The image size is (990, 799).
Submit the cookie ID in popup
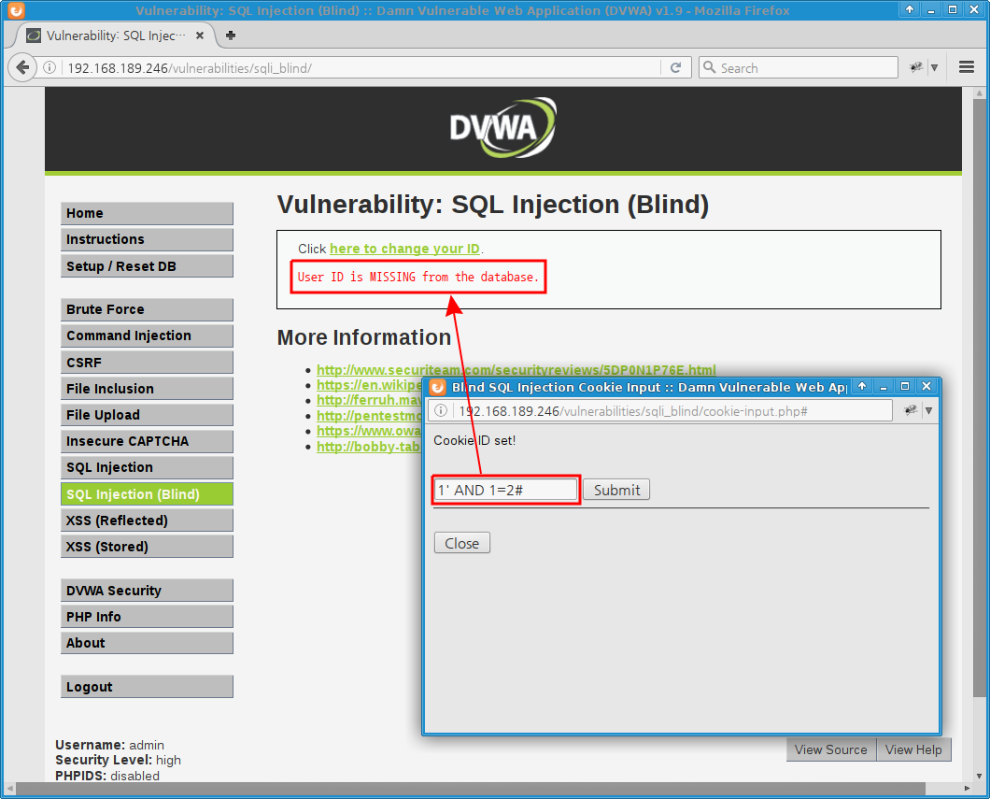click(x=616, y=490)
